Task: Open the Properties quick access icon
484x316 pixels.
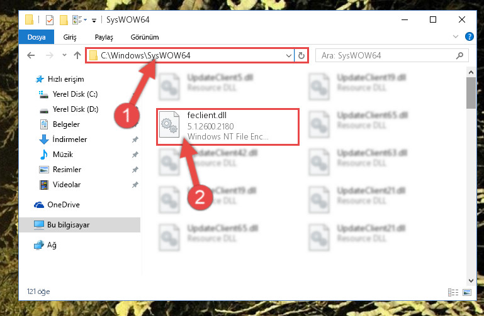Action: [x=49, y=20]
